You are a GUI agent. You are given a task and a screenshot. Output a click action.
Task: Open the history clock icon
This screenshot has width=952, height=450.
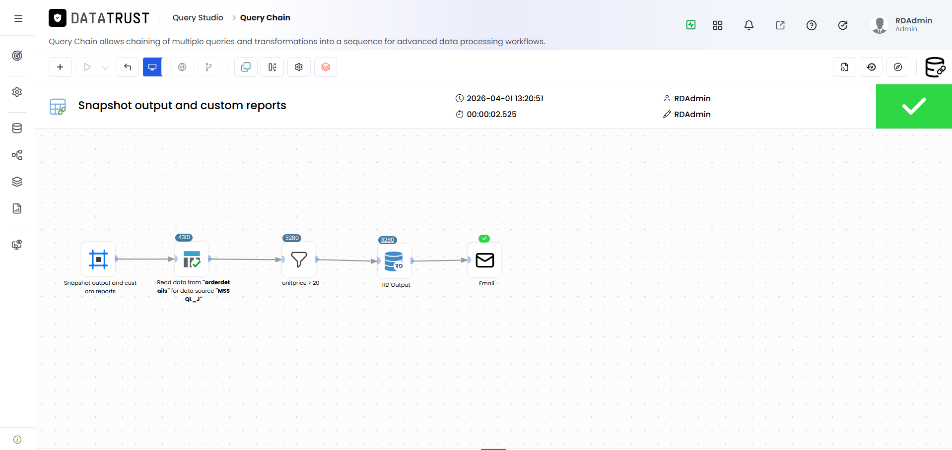coord(871,67)
